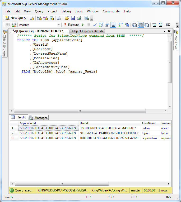Save the query with the floppy disk icon
The height and width of the screenshot is (202, 181).
(x=73, y=18)
